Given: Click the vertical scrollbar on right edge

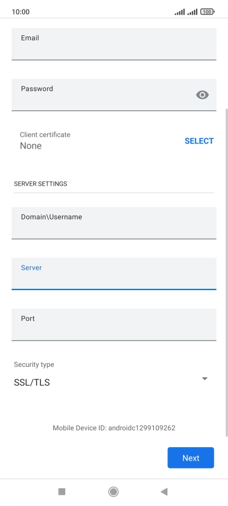Looking at the screenshot, I should tap(227, 273).
